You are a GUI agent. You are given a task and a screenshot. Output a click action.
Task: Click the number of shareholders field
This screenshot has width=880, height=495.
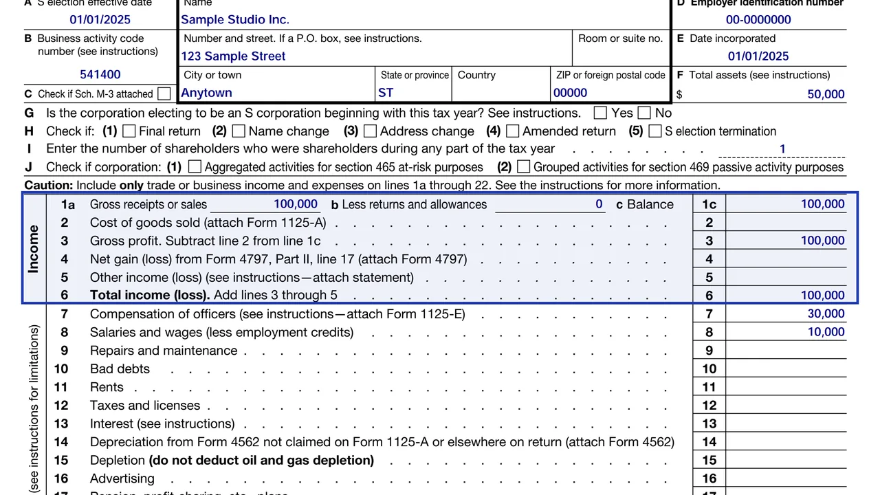782,148
